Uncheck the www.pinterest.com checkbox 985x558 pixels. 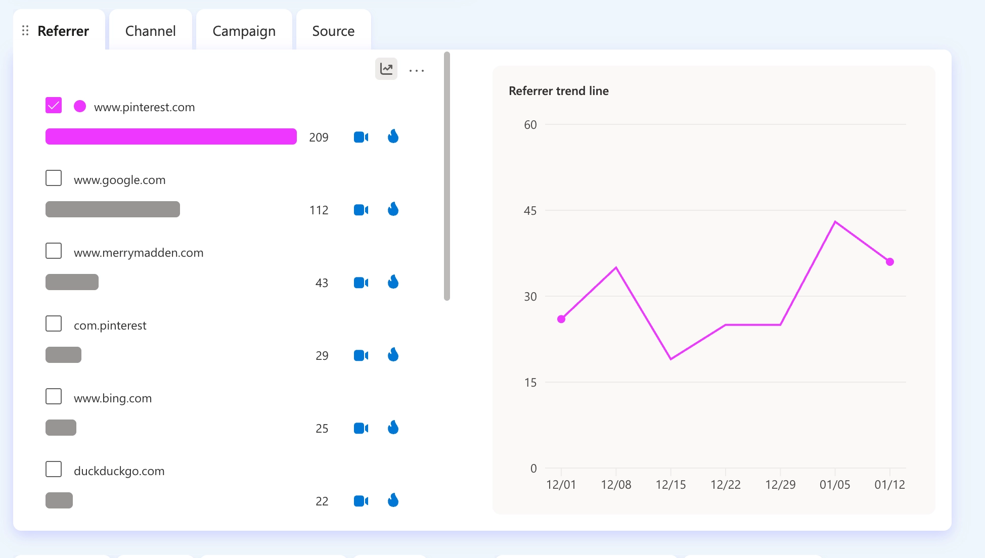pyautogui.click(x=54, y=105)
